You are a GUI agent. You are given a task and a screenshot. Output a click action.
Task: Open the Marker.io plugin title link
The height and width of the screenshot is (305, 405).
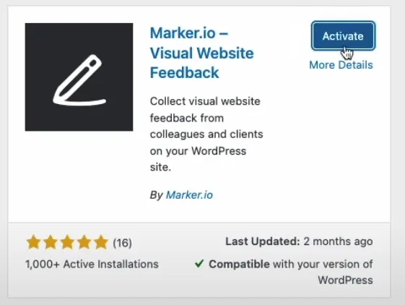pyautogui.click(x=201, y=53)
